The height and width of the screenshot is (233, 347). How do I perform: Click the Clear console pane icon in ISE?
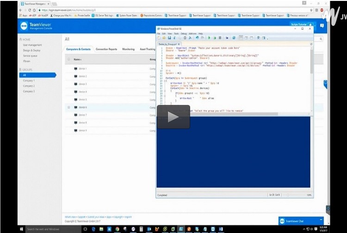[190, 38]
